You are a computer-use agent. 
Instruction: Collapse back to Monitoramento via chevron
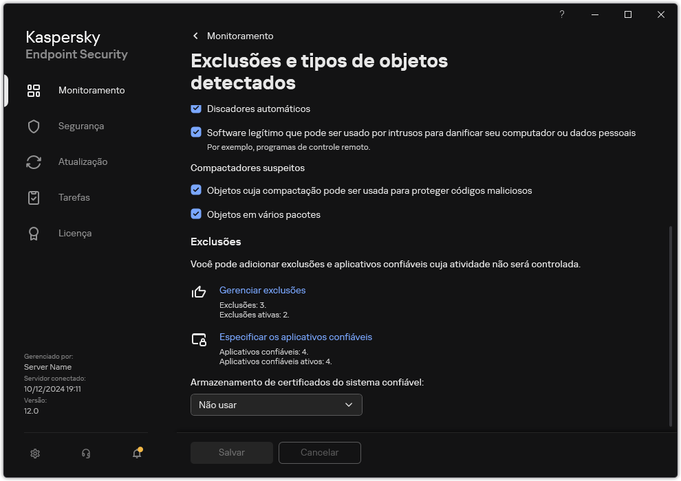click(195, 36)
